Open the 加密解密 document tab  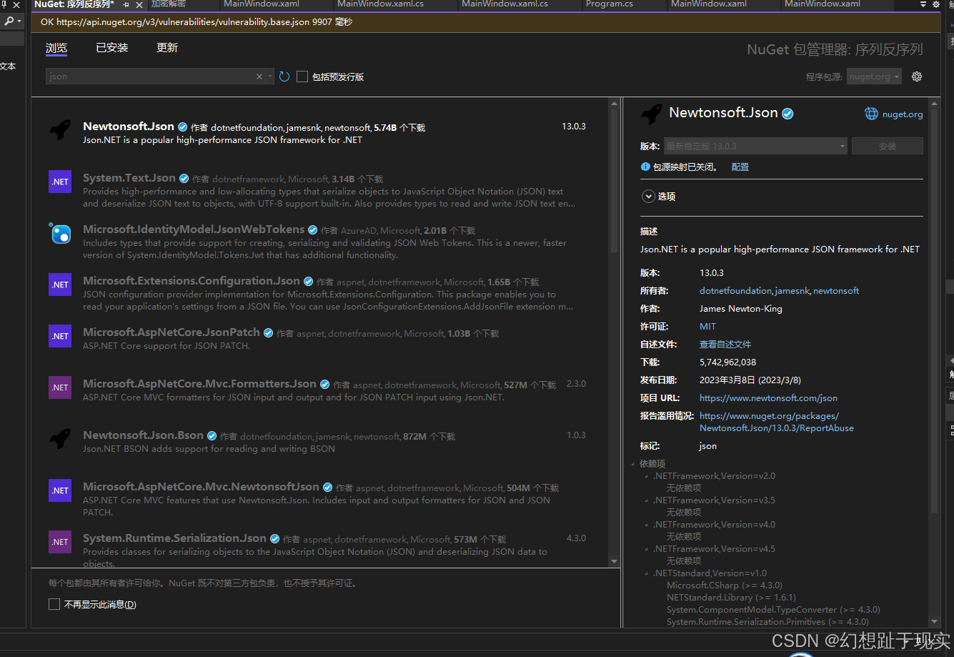point(168,4)
